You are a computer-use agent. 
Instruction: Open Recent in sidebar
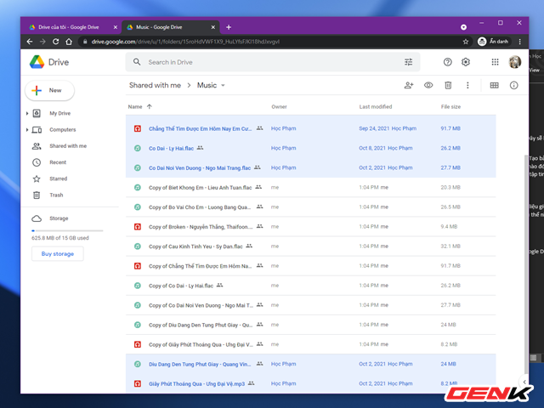58,162
